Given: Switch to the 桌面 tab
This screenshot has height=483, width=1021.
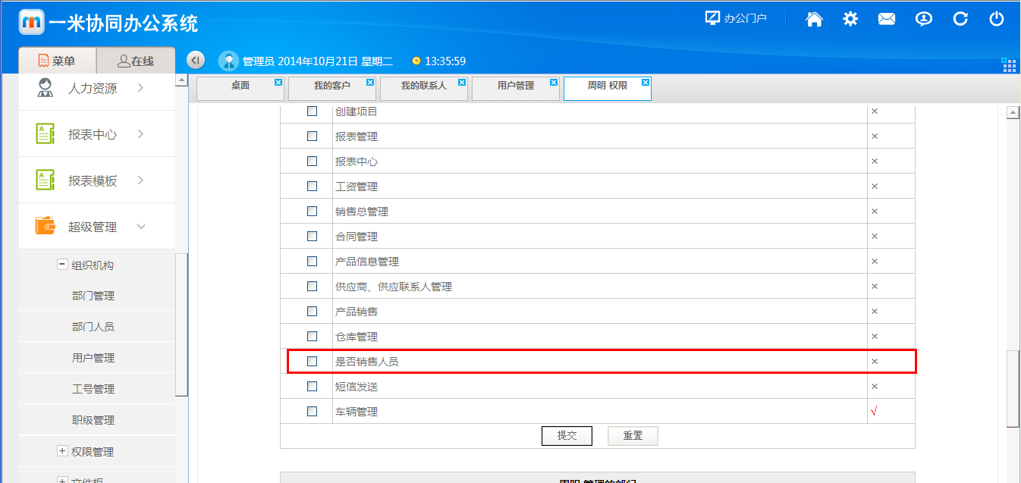Looking at the screenshot, I should [x=240, y=87].
